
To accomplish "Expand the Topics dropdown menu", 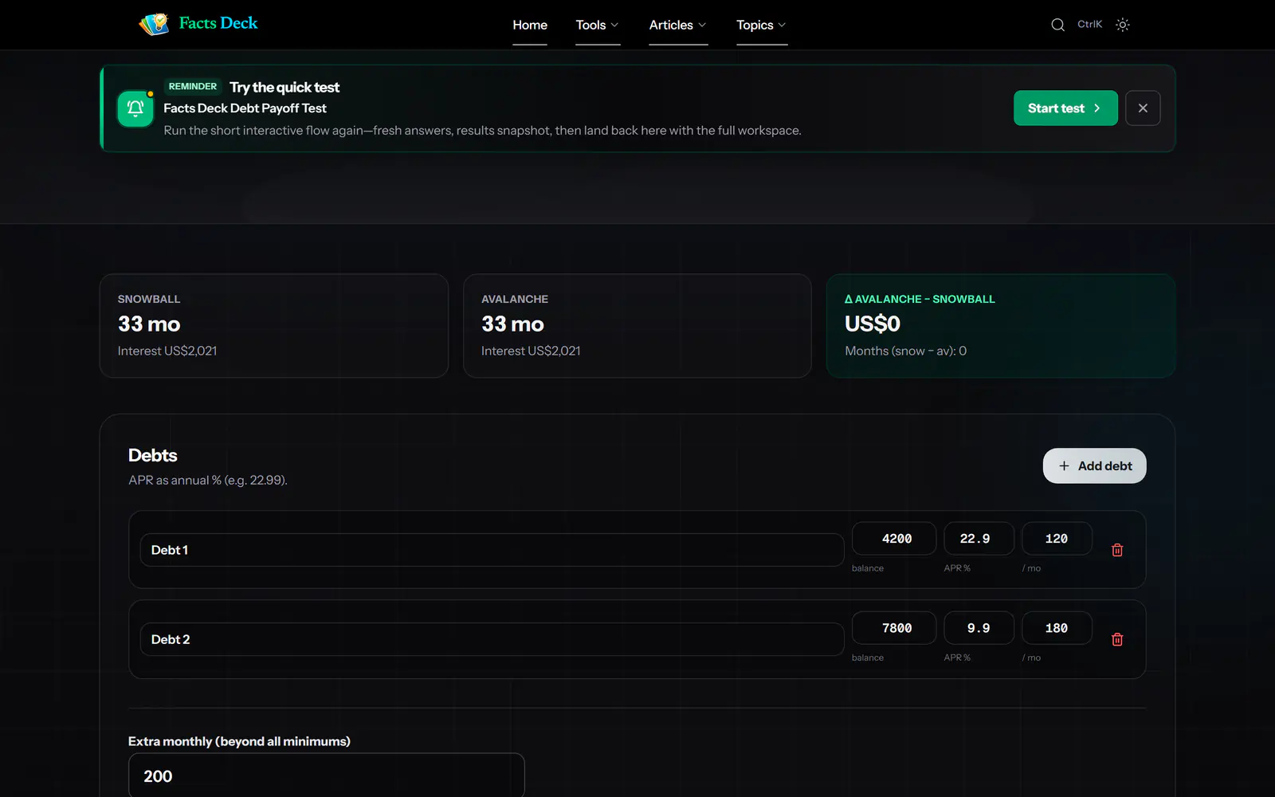I will tap(762, 25).
